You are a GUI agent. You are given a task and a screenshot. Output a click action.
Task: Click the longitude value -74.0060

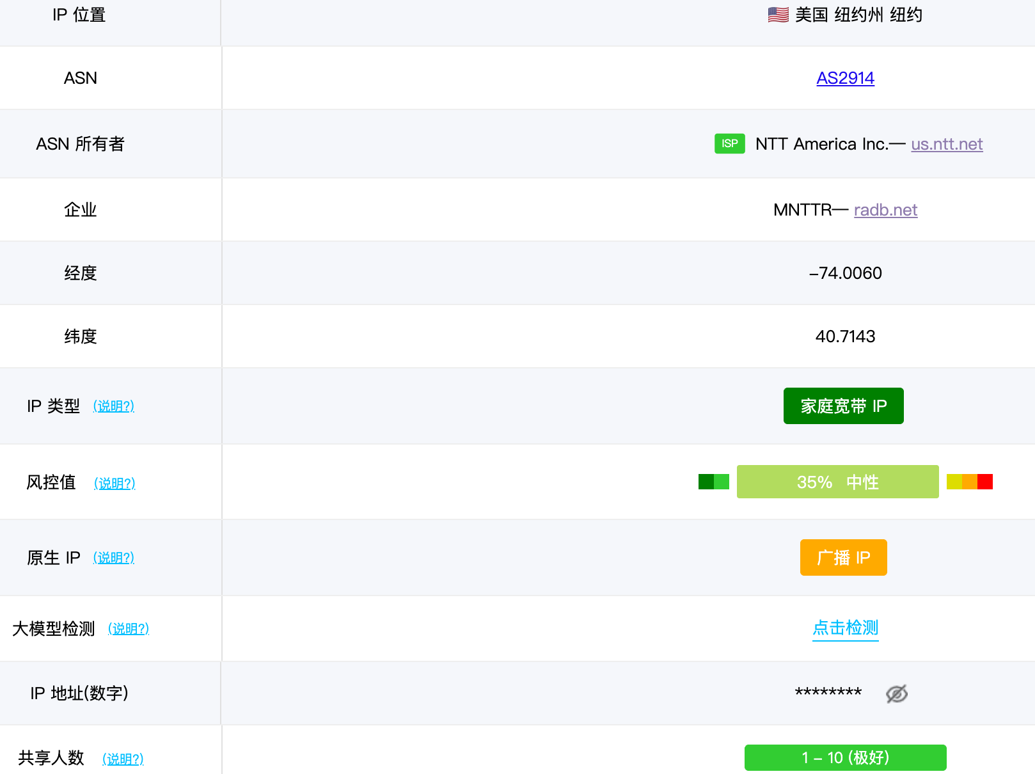(845, 273)
